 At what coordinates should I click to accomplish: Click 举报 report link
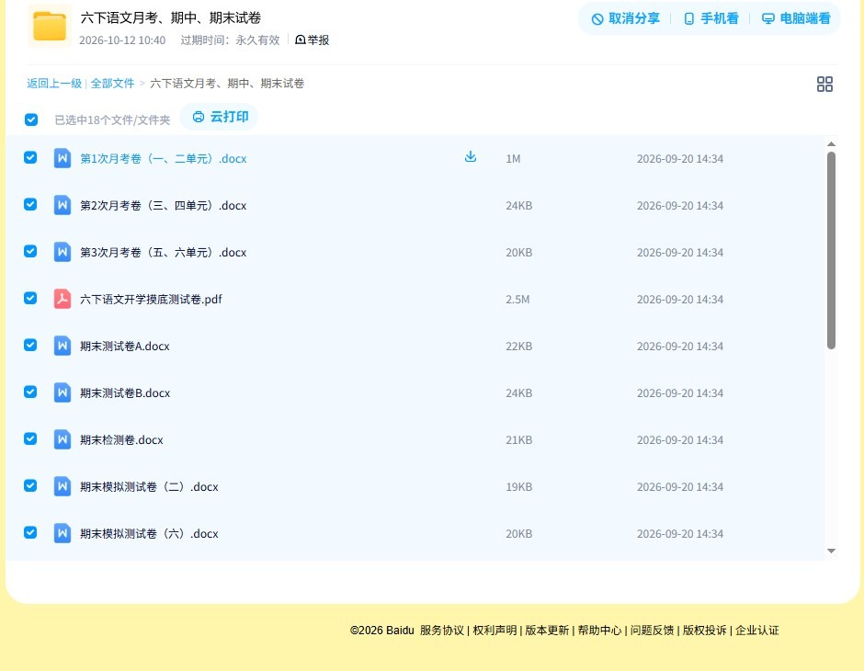[x=312, y=40]
